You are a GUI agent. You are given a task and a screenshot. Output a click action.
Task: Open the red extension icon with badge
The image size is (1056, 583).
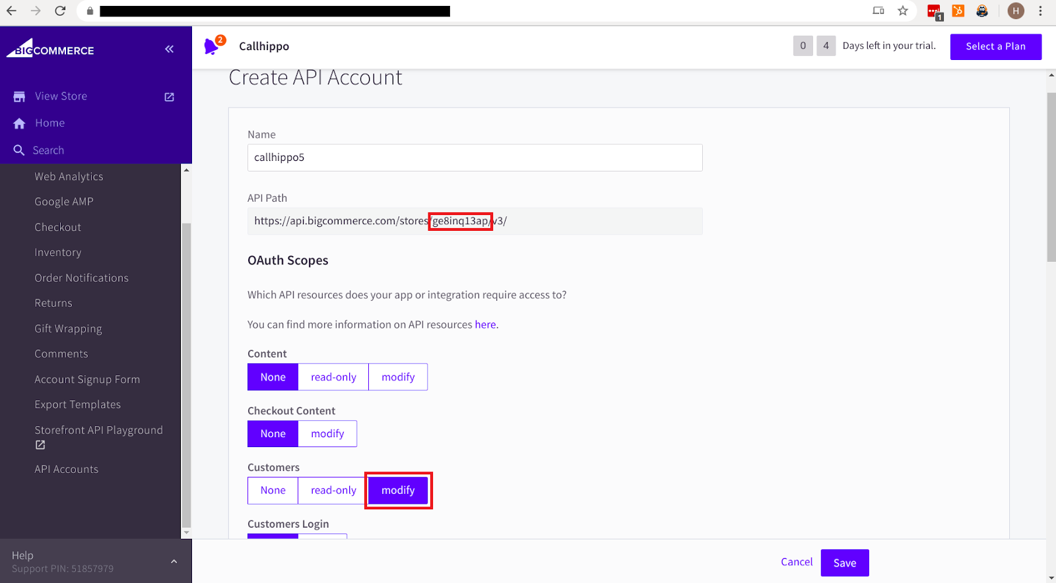point(935,12)
